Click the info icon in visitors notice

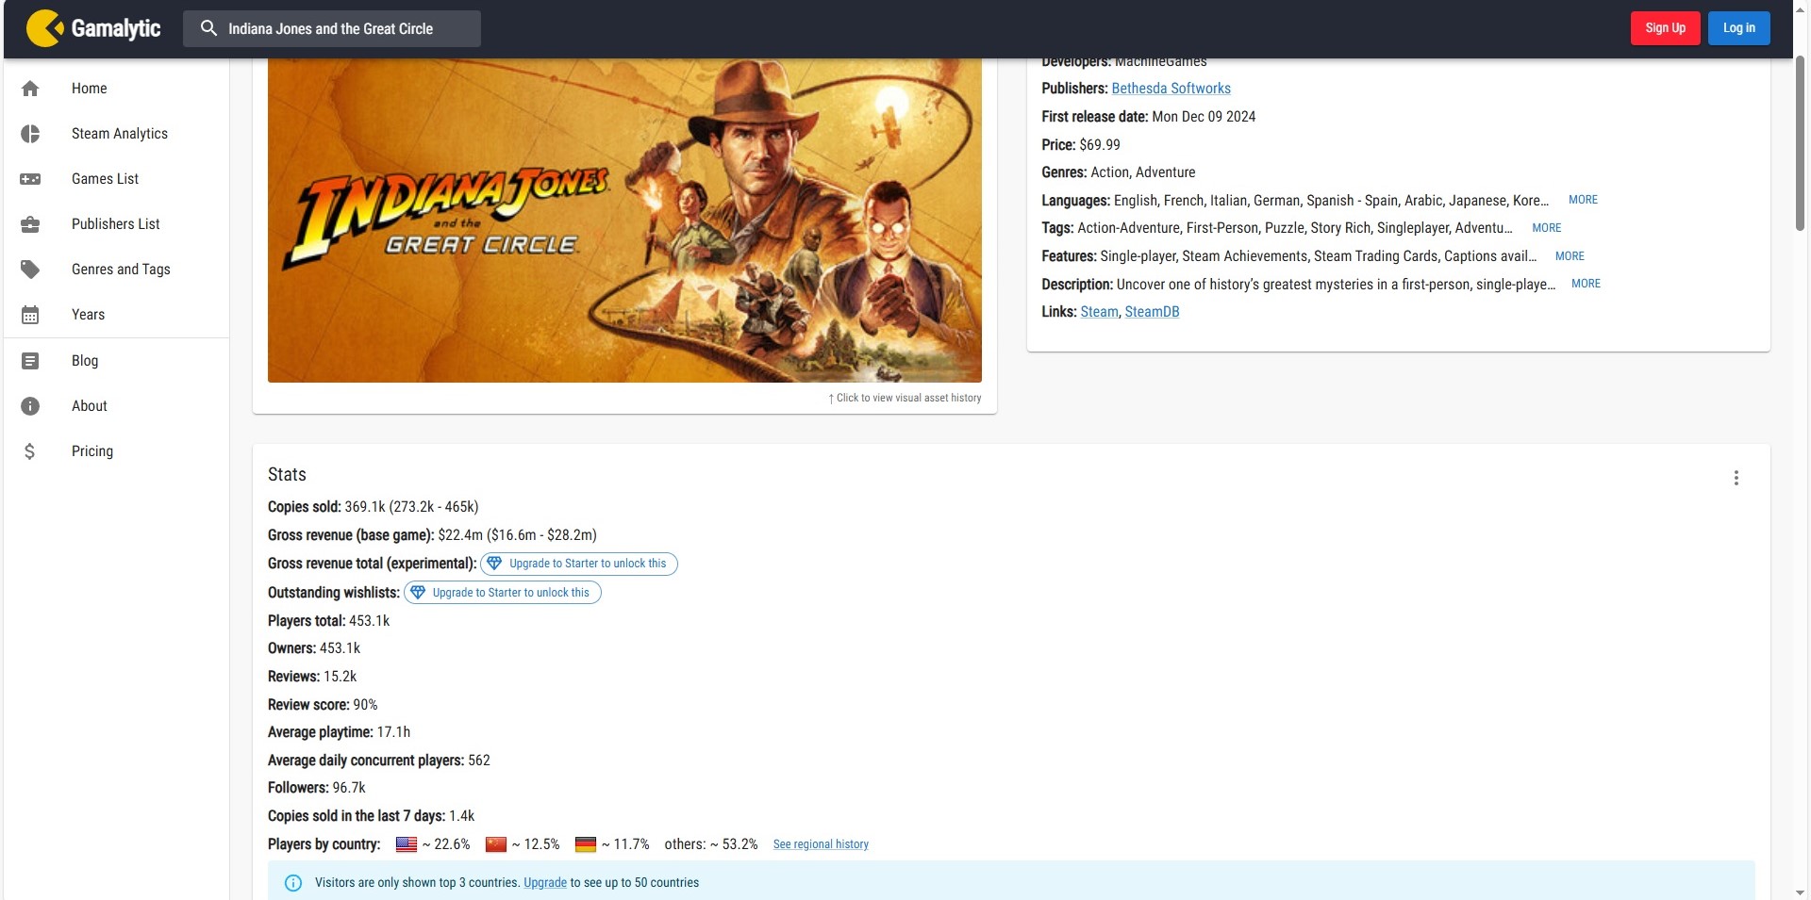[x=293, y=883]
